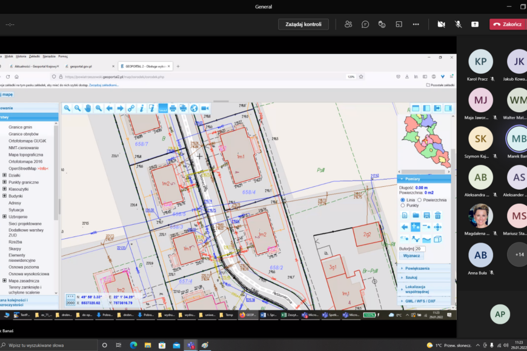Activate the pan hand tool
This screenshot has width=527, height=351.
88,109
